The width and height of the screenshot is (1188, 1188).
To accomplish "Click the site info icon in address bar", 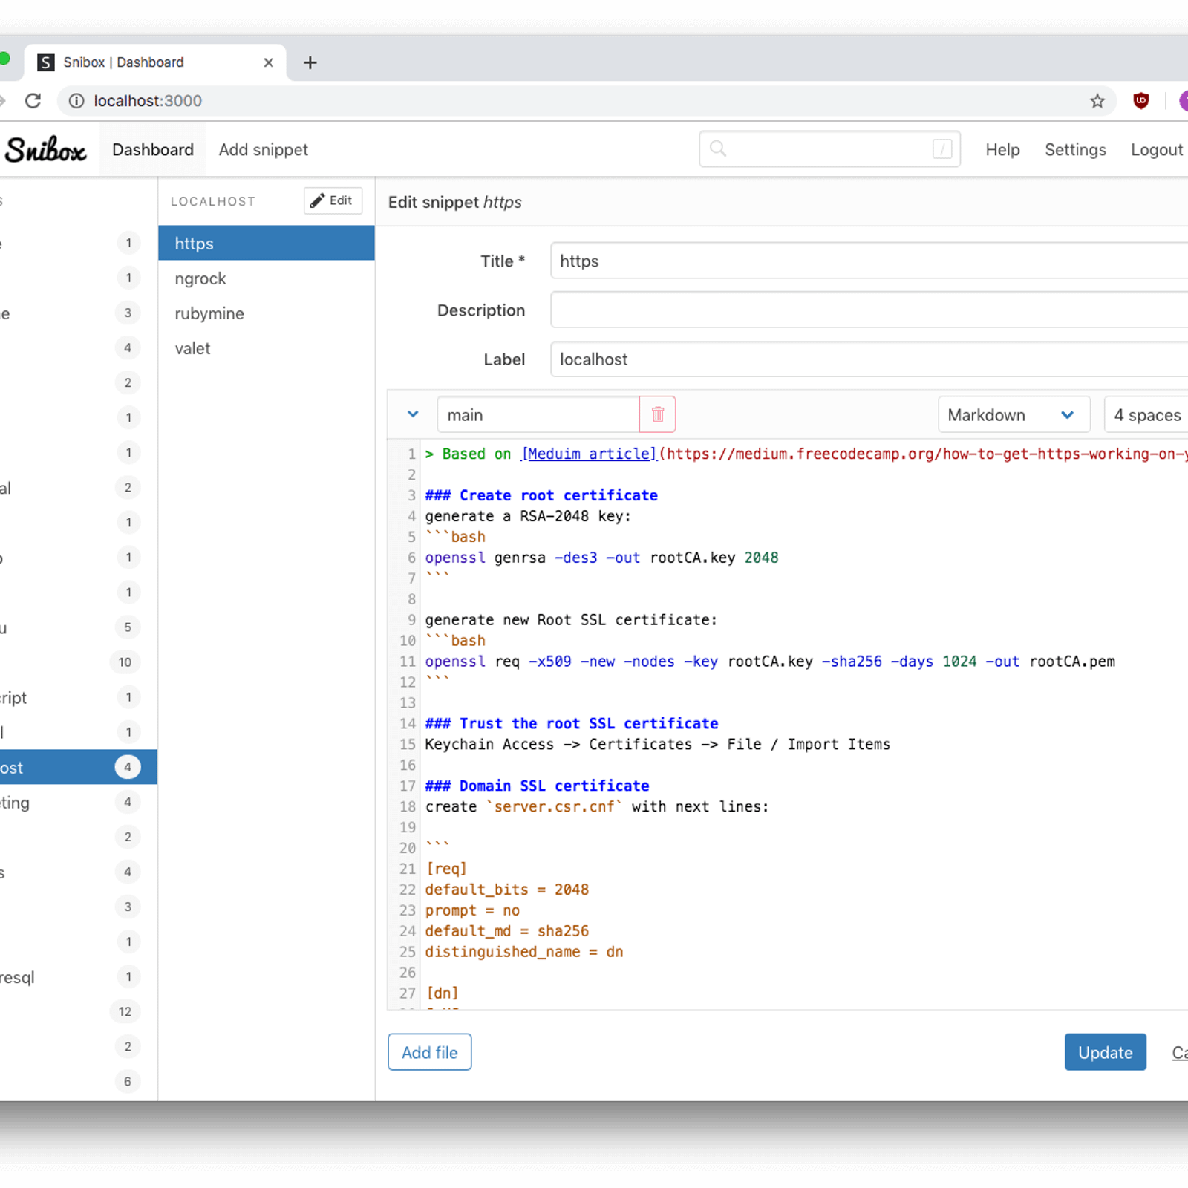I will click(x=76, y=101).
